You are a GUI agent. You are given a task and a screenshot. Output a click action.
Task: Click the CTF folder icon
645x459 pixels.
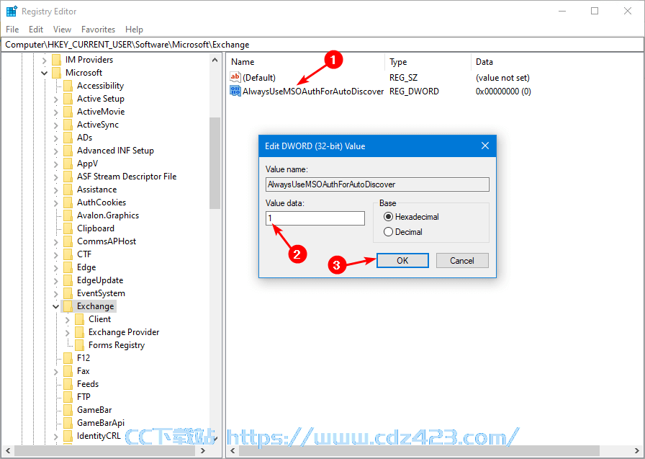point(68,254)
